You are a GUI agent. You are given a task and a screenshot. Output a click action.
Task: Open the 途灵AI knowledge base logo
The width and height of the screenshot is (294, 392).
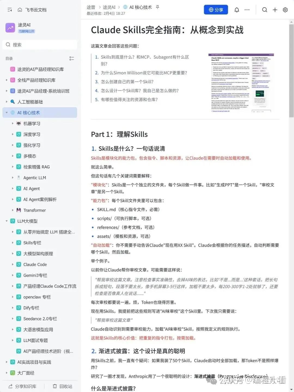pyautogui.click(x=10, y=28)
